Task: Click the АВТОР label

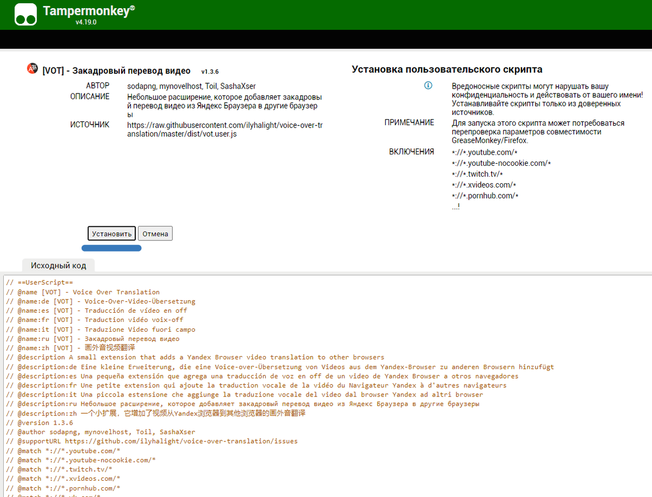Action: pos(98,86)
